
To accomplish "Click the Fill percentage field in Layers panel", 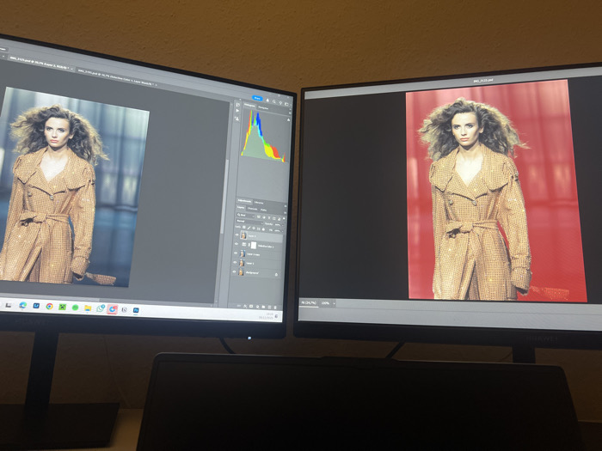I will click(279, 231).
